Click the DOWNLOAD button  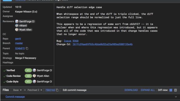(131, 90)
